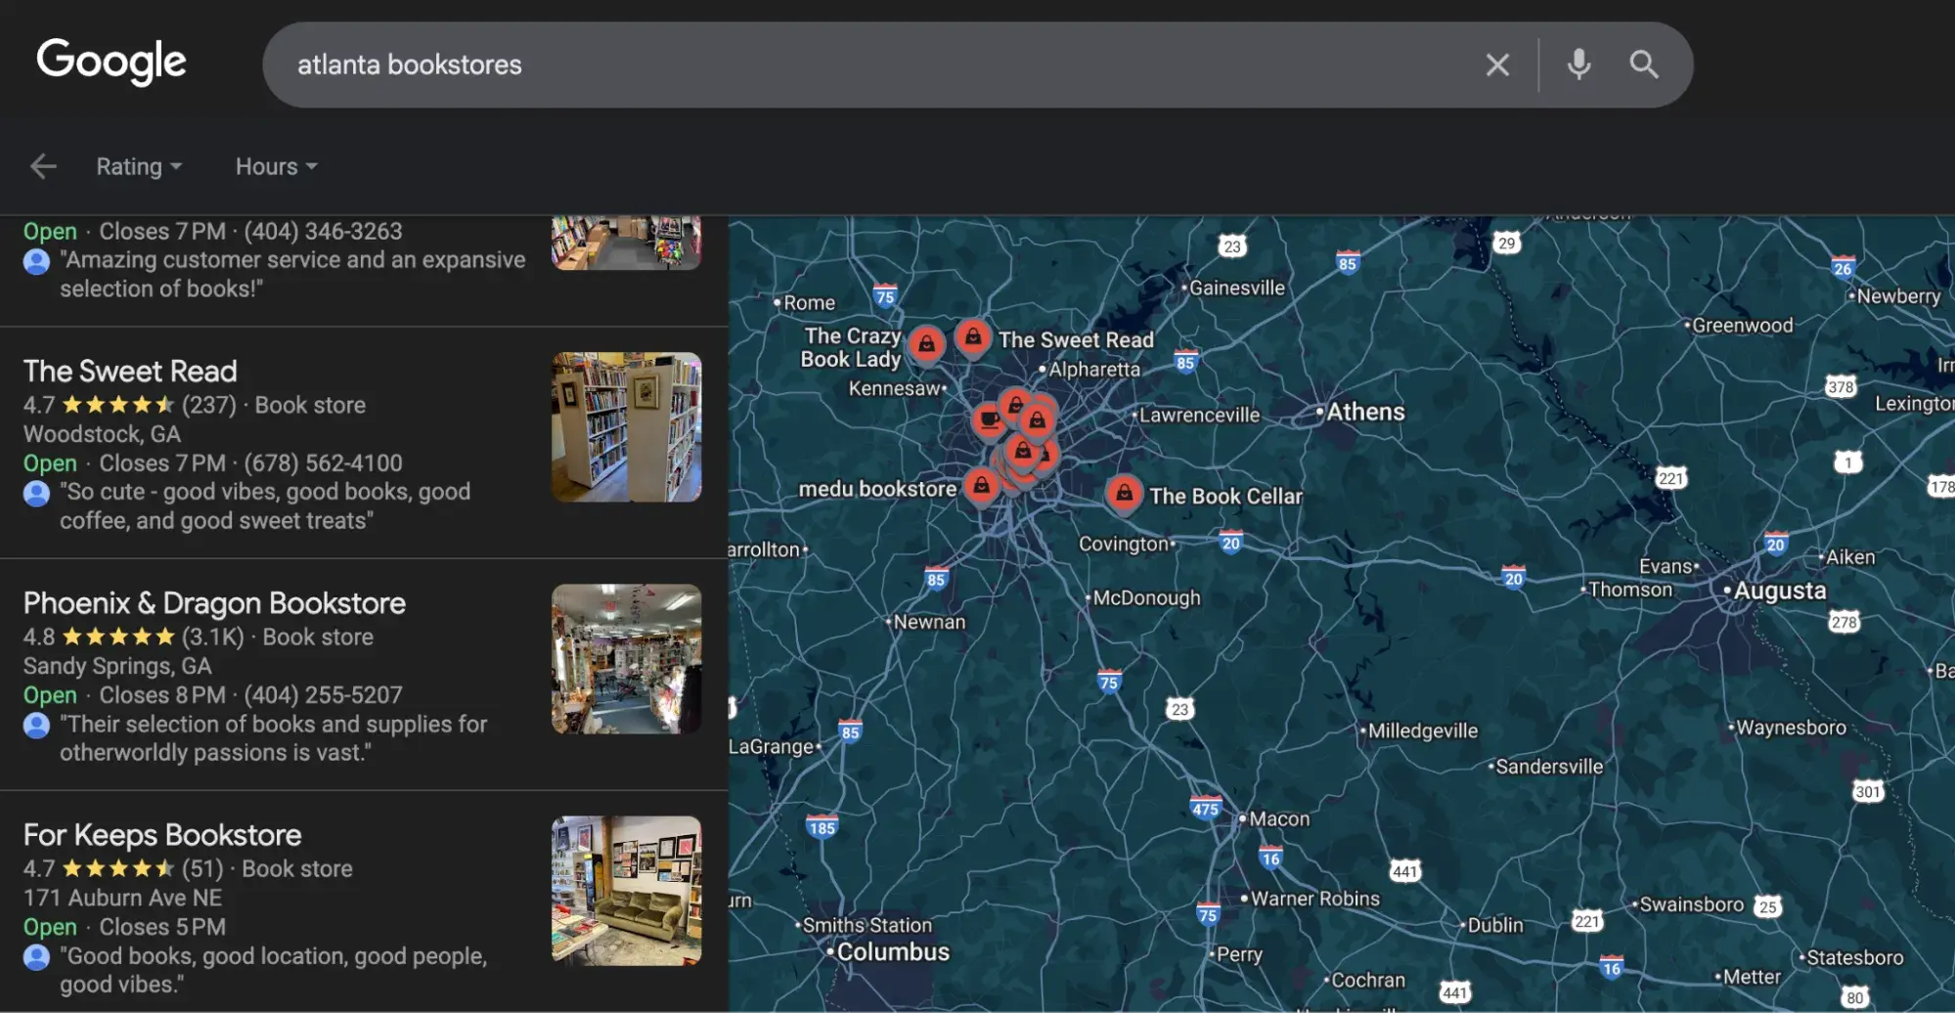Select The Book Cellar map pin
This screenshot has width=1955, height=1013.
tap(1125, 494)
